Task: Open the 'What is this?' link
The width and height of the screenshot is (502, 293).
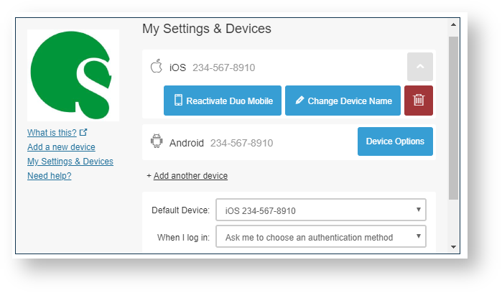Action: (x=52, y=133)
